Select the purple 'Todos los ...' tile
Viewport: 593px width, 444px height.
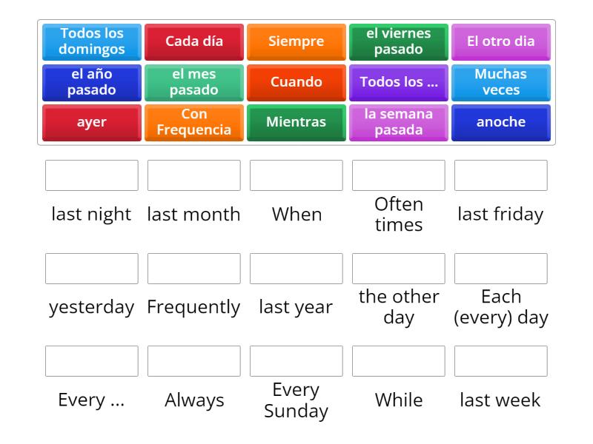coord(399,82)
